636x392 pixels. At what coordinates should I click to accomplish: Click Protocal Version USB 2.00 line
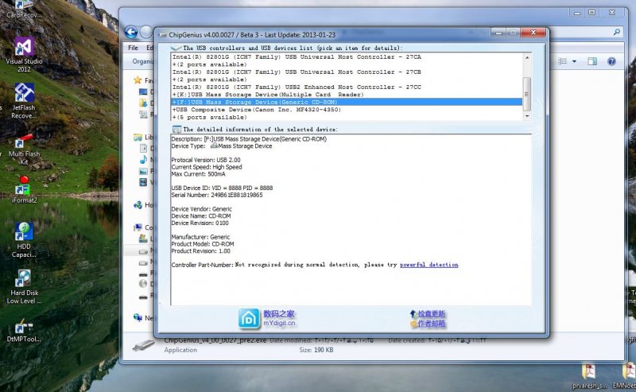pos(206,160)
